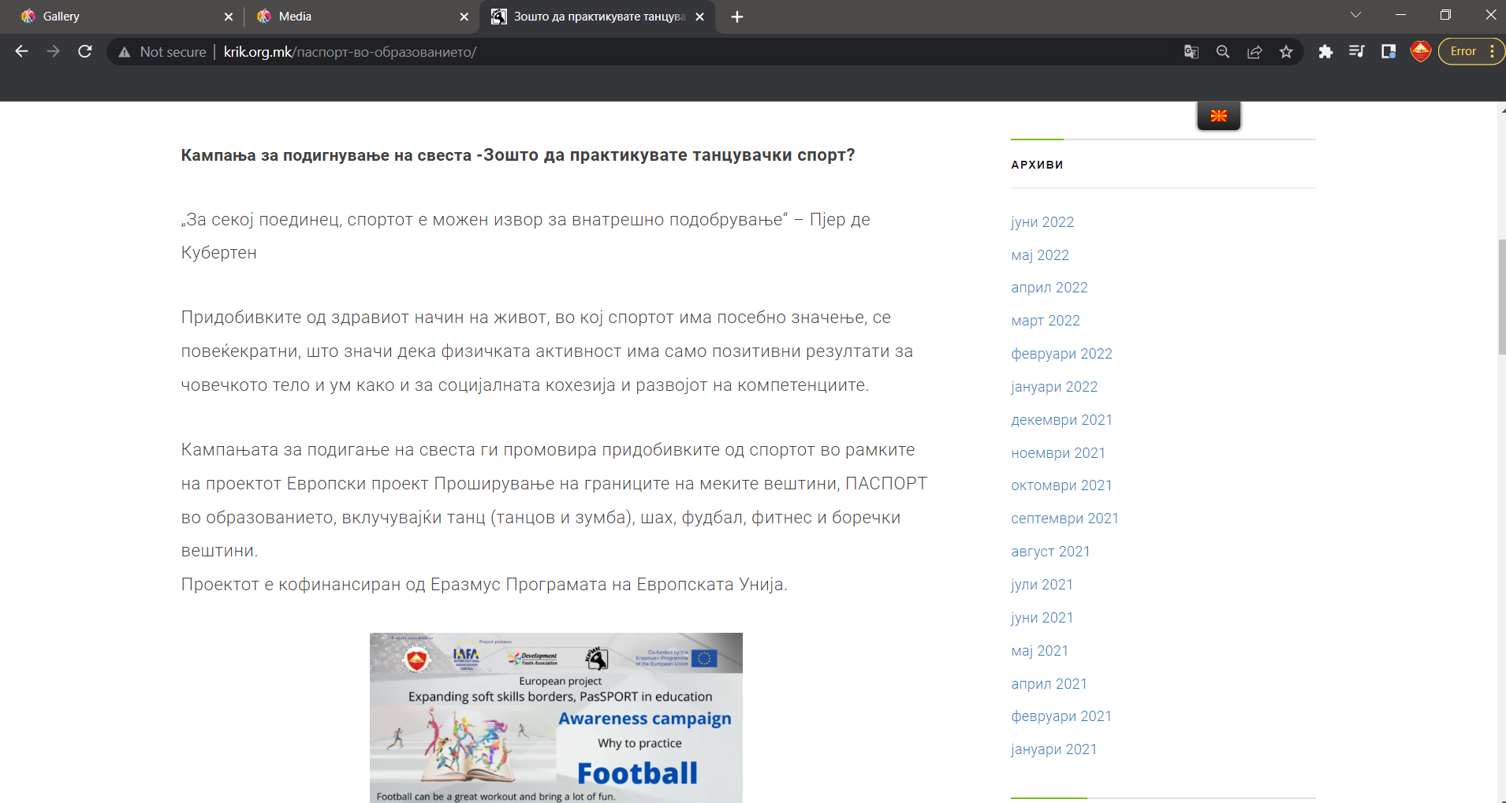Share this page using the share icon

tap(1254, 52)
